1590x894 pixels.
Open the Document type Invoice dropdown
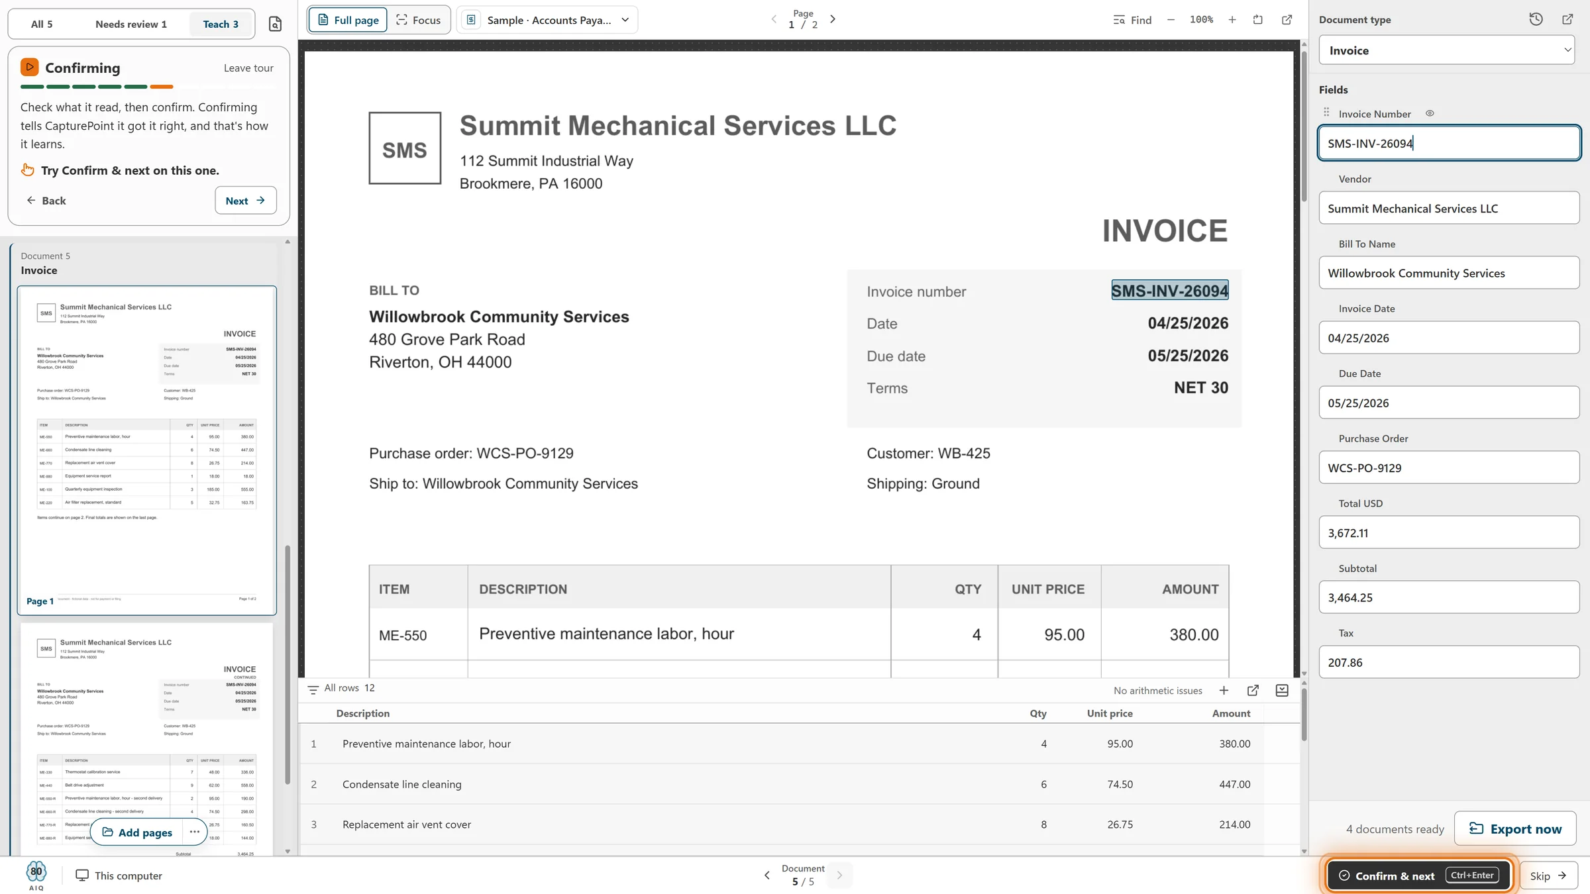tap(1446, 50)
